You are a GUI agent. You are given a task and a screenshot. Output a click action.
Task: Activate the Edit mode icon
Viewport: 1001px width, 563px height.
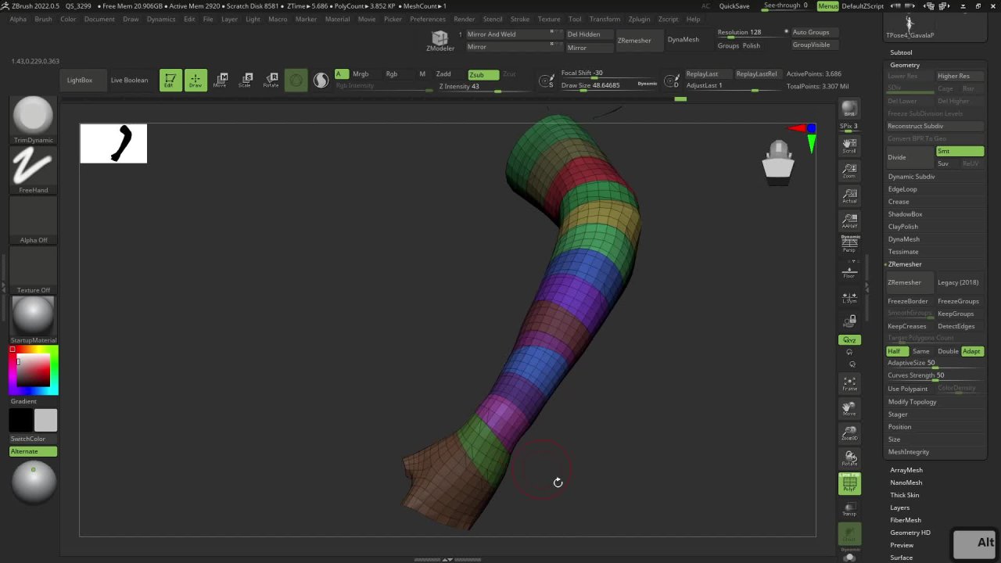(x=170, y=80)
